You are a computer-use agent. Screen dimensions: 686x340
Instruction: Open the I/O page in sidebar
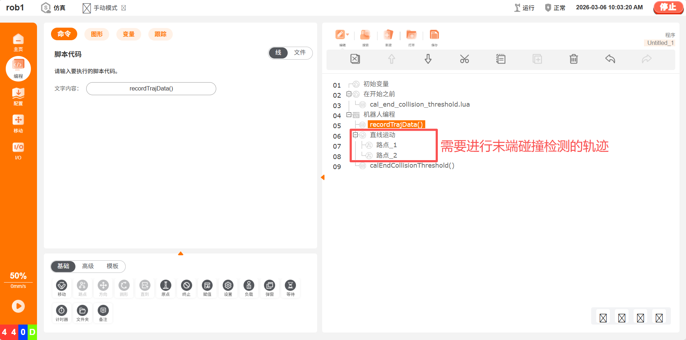pos(18,151)
